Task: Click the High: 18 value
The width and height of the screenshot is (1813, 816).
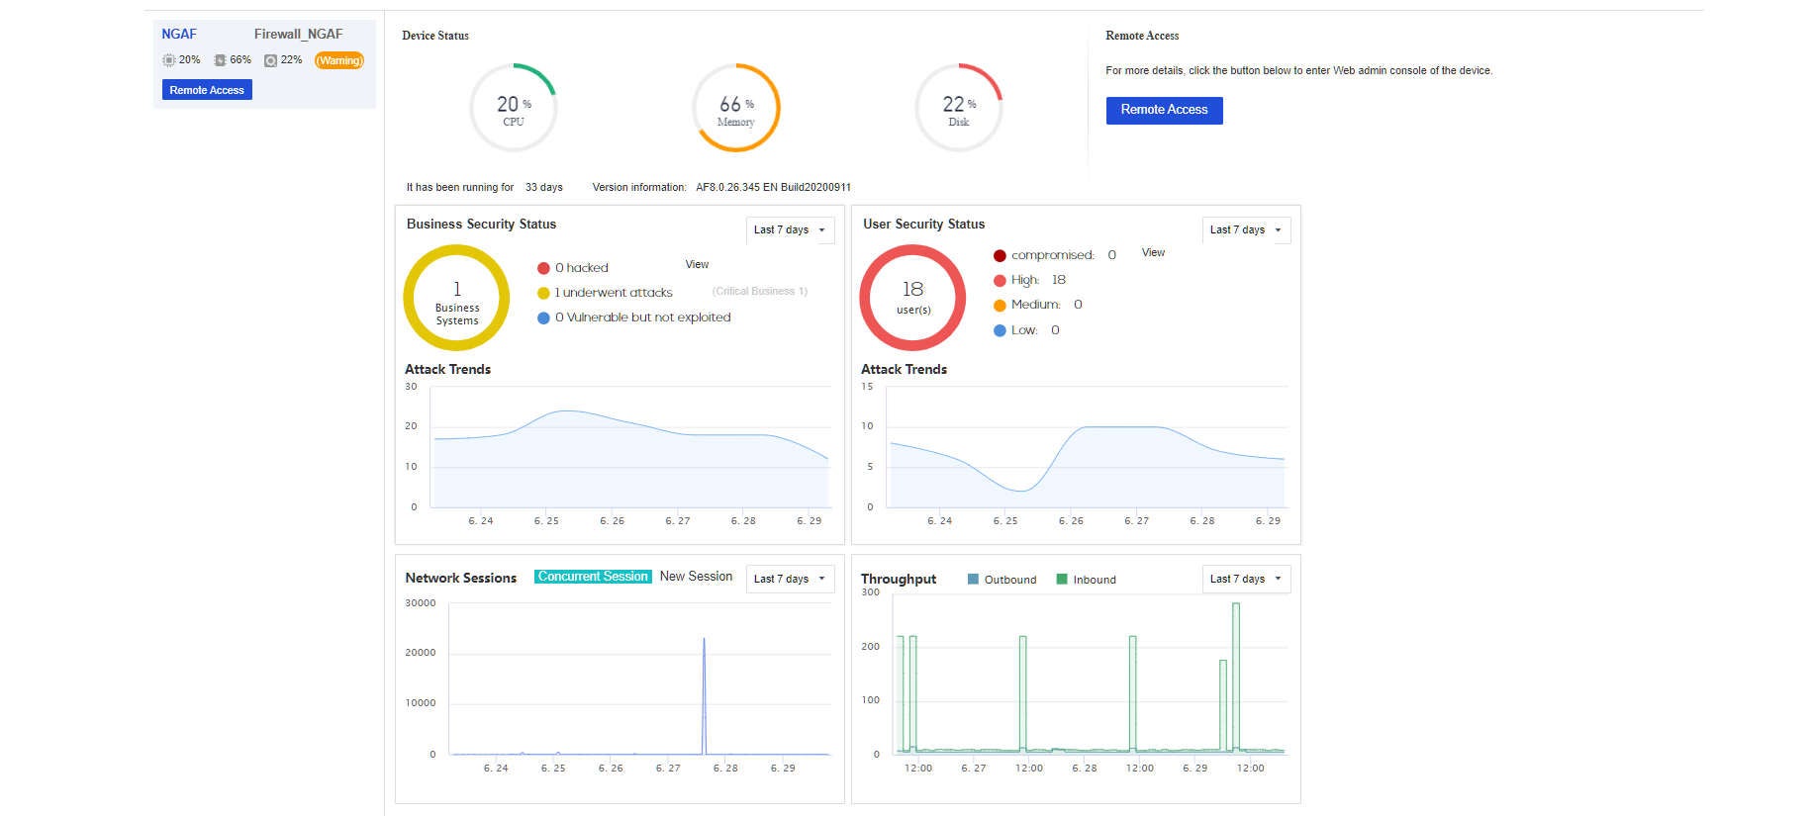Action: pyautogui.click(x=1059, y=280)
